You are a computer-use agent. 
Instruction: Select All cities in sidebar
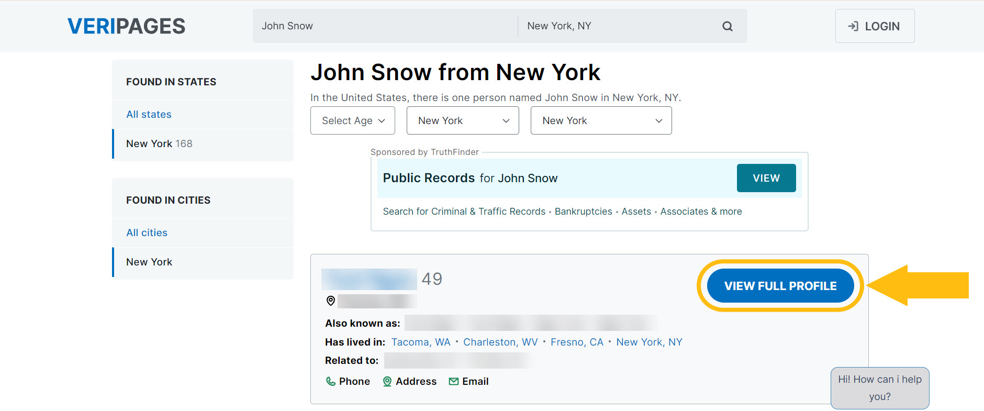click(147, 233)
